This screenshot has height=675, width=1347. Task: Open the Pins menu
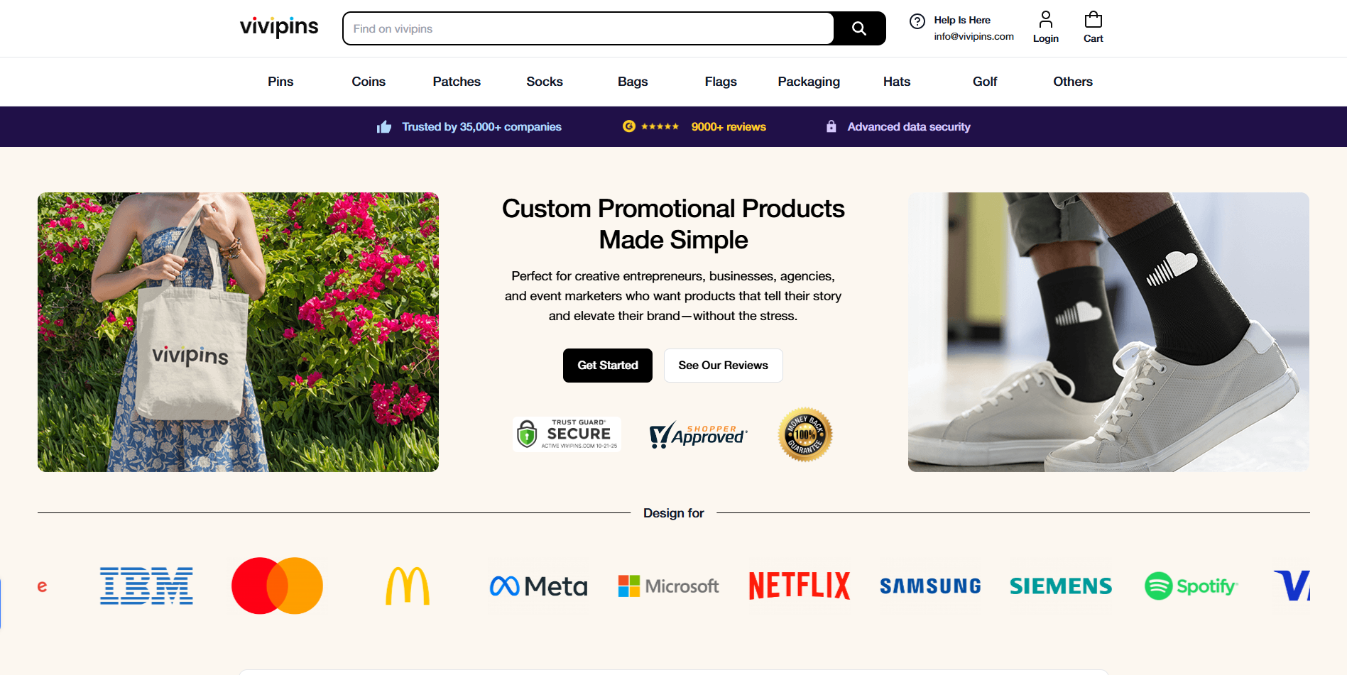pos(280,82)
